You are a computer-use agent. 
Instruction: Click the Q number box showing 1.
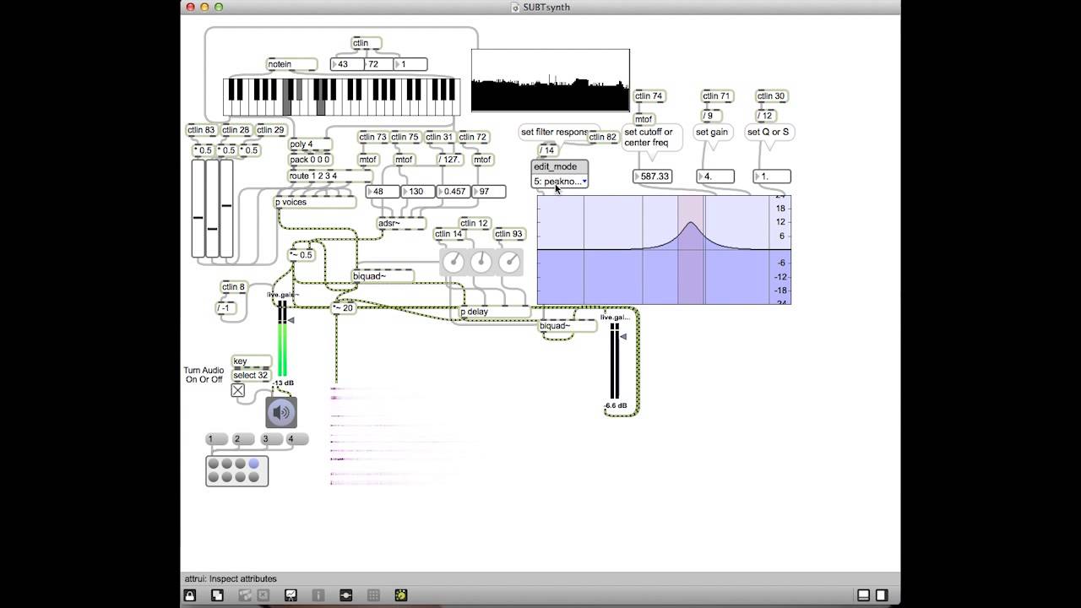[x=772, y=176]
